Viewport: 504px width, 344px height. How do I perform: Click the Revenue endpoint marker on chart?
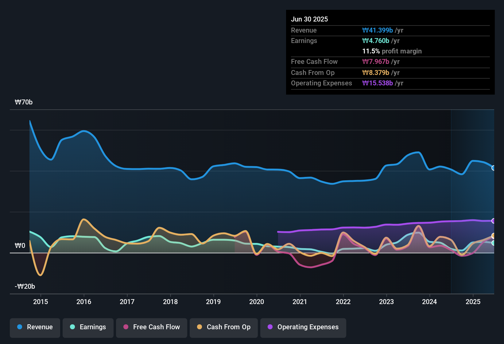click(x=494, y=168)
